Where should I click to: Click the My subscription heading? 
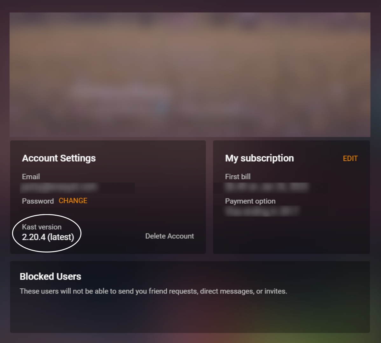pyautogui.click(x=259, y=158)
